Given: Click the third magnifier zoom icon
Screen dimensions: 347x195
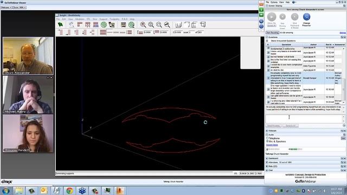Looking at the screenshot, I should point(159,24).
